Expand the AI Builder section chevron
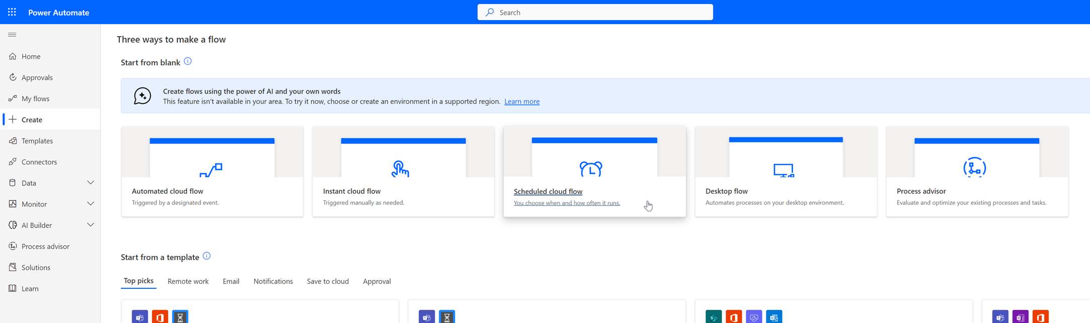 [x=91, y=225]
